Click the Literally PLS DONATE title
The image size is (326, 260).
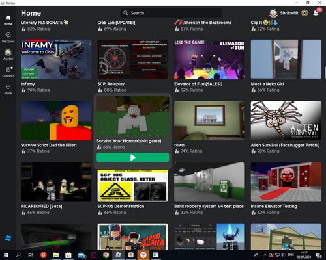pos(44,23)
